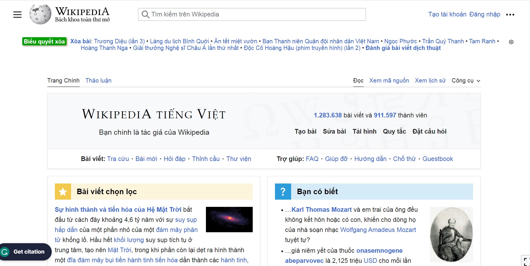Open Trương Diệu (lần 3) link

click(x=119, y=41)
